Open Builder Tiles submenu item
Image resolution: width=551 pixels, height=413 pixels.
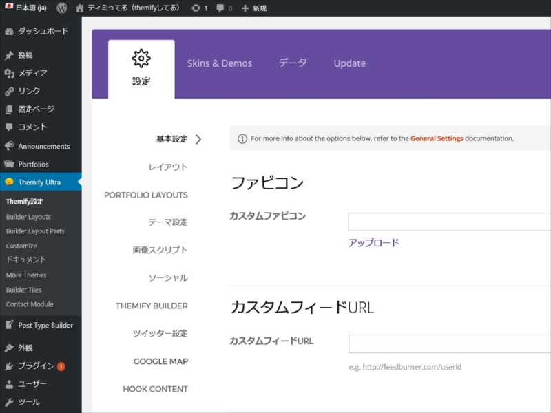pos(23,290)
